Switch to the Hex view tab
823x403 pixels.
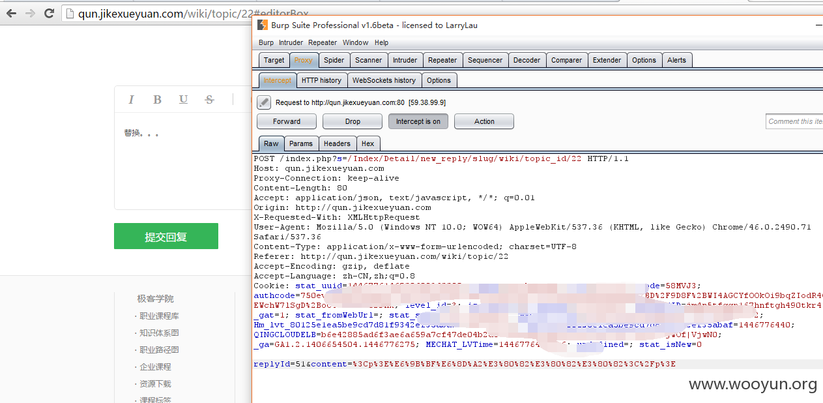pos(368,143)
